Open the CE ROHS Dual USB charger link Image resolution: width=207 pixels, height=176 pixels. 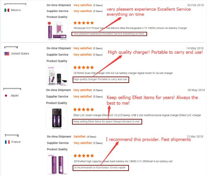(123, 73)
